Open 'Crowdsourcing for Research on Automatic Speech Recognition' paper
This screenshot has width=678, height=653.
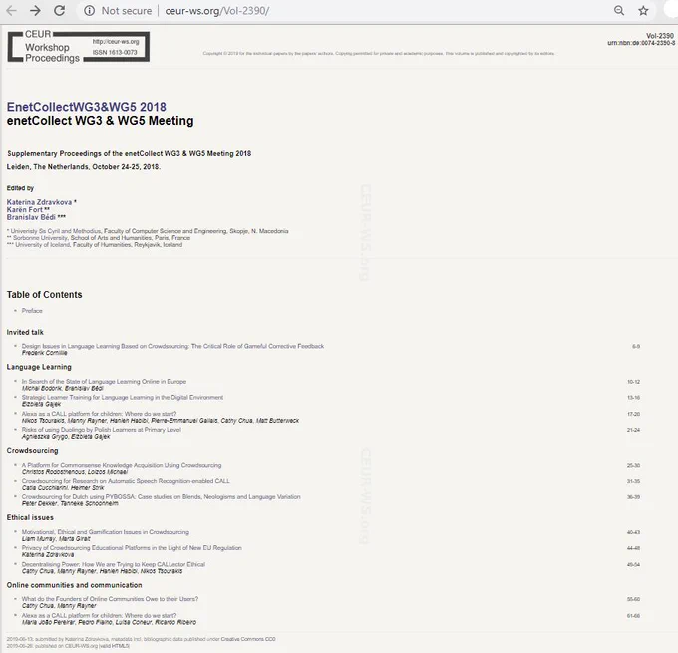coord(126,481)
